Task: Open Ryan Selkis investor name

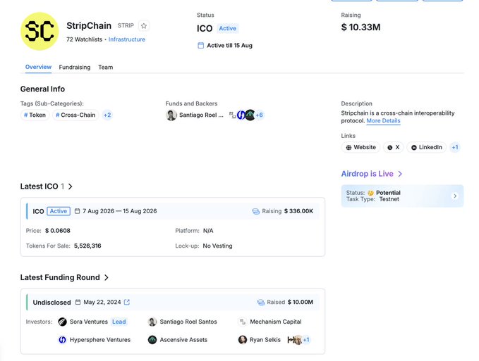Action: (265, 340)
